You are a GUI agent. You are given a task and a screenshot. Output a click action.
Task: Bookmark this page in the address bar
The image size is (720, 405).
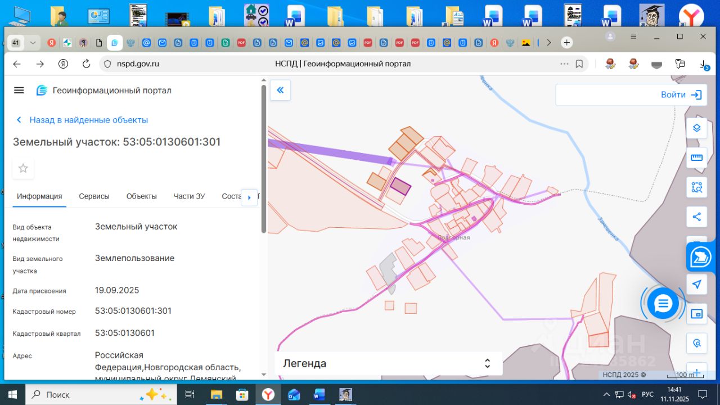[x=579, y=64]
